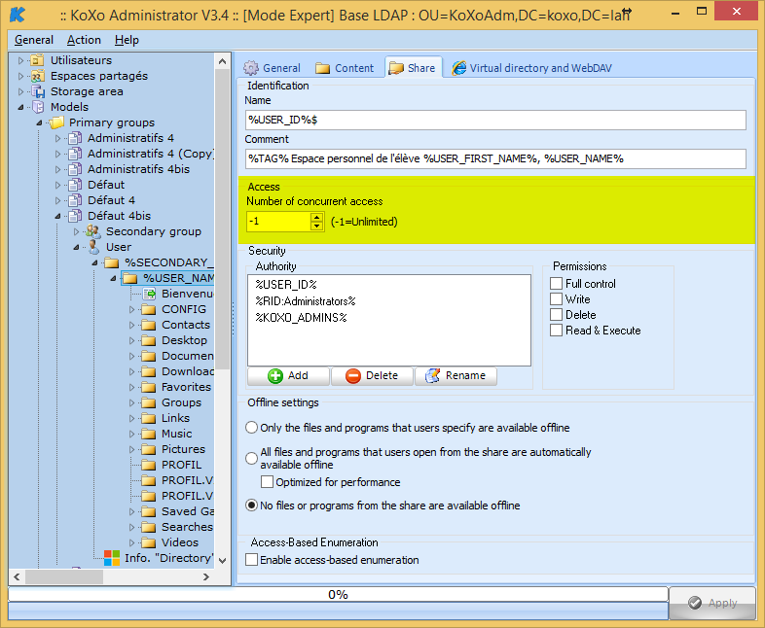Screen dimensions: 765x628
Task: Check the Write permission box
Action: [x=556, y=299]
